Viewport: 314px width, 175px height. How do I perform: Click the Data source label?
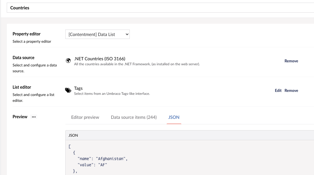click(23, 58)
